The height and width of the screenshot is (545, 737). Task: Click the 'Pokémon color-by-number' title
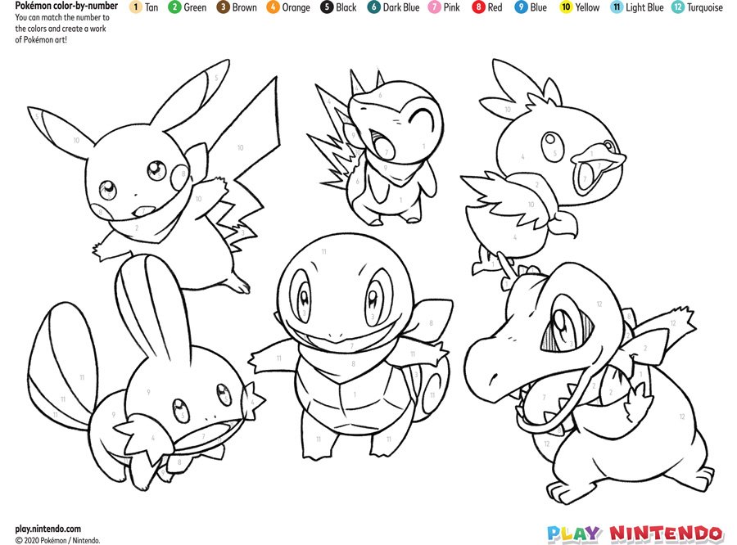tap(66, 6)
